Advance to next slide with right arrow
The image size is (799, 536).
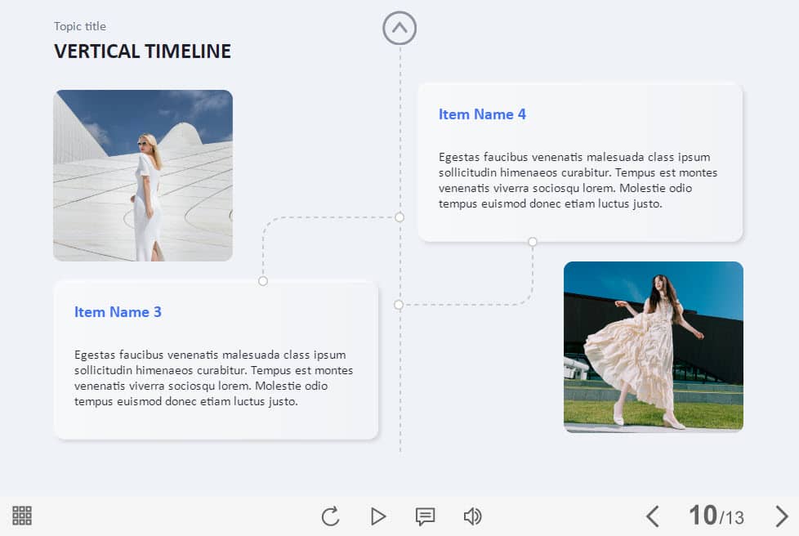781,516
